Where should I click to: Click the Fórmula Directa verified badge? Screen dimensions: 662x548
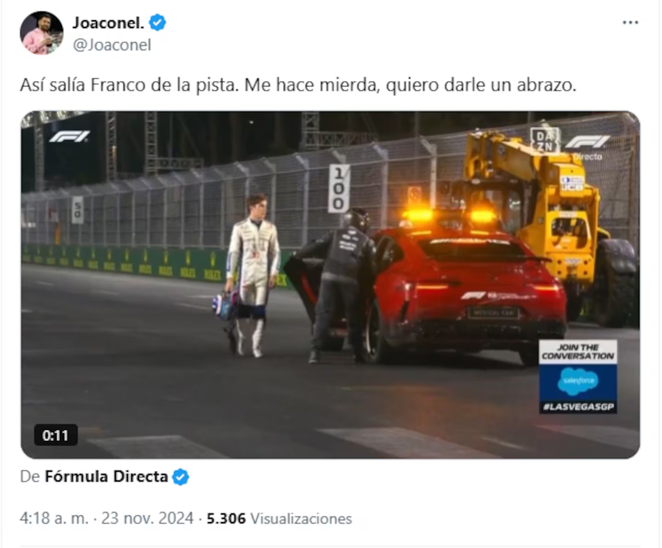pos(181,477)
